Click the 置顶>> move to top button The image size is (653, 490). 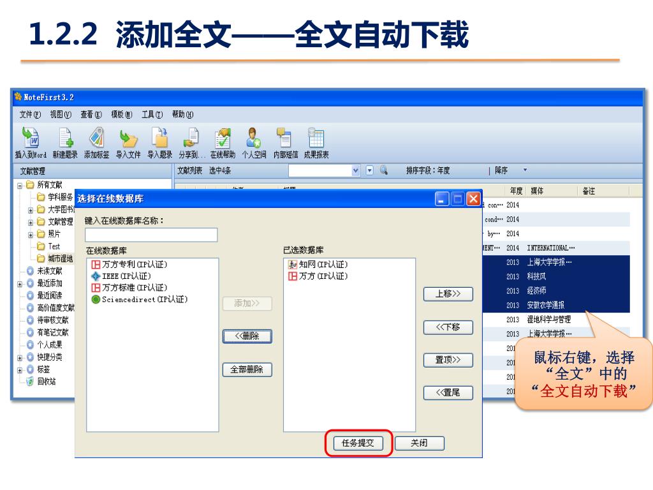coord(448,360)
